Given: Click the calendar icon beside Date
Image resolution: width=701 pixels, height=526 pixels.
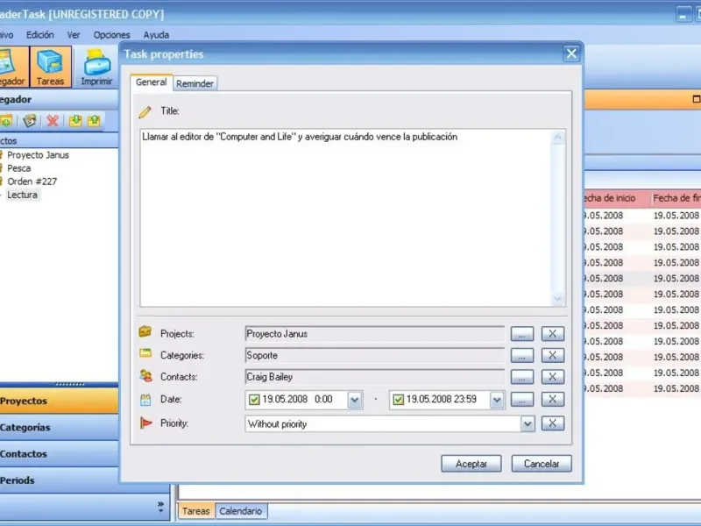Looking at the screenshot, I should coord(145,400).
